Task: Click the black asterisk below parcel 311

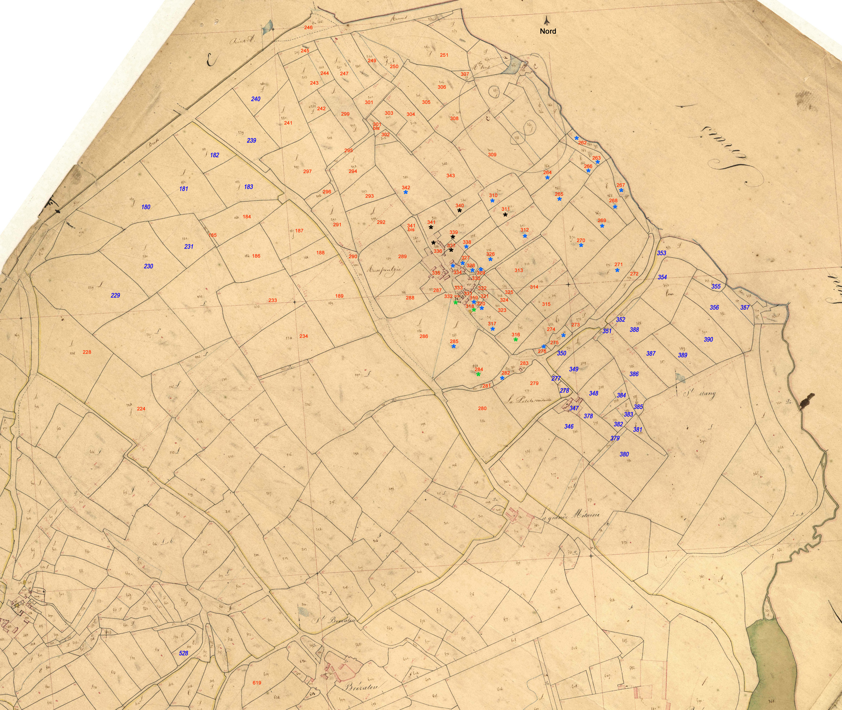Action: click(x=505, y=215)
